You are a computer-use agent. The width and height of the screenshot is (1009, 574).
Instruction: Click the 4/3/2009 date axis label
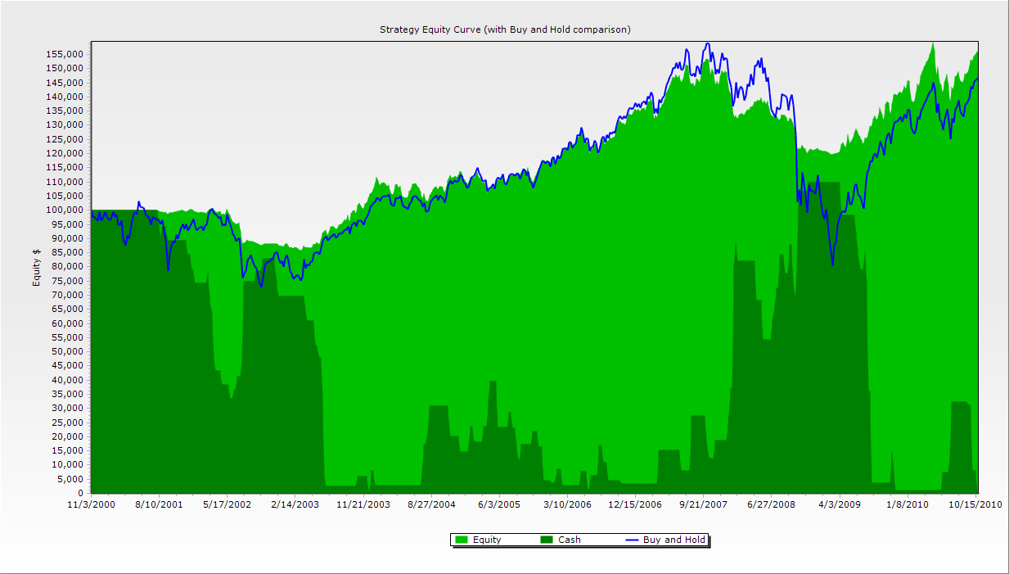(840, 504)
